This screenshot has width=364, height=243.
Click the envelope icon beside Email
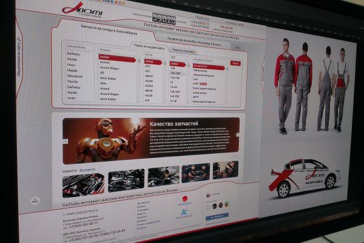[x=64, y=214]
